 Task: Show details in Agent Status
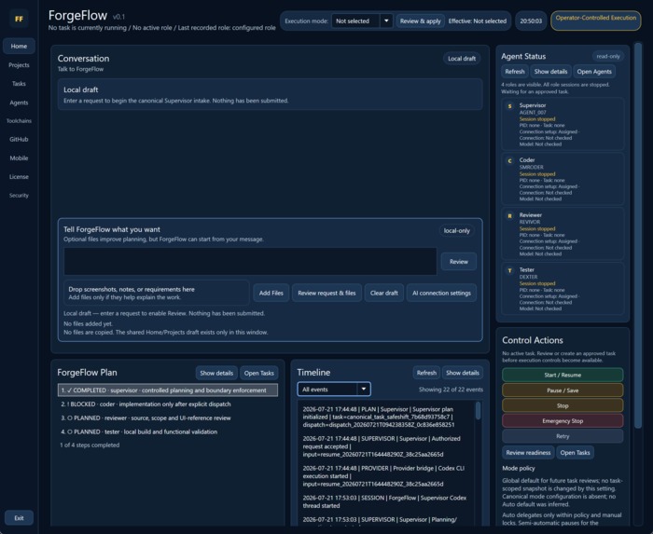pos(550,72)
